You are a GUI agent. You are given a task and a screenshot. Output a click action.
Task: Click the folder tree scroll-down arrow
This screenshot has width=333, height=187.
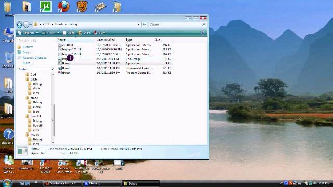tap(53, 142)
